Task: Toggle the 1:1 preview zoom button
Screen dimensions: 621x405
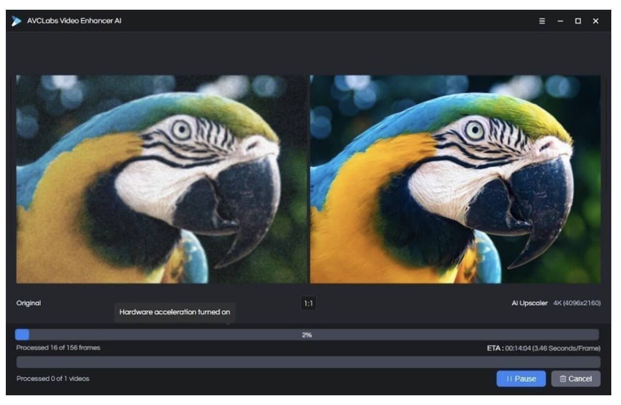Action: pyautogui.click(x=309, y=304)
